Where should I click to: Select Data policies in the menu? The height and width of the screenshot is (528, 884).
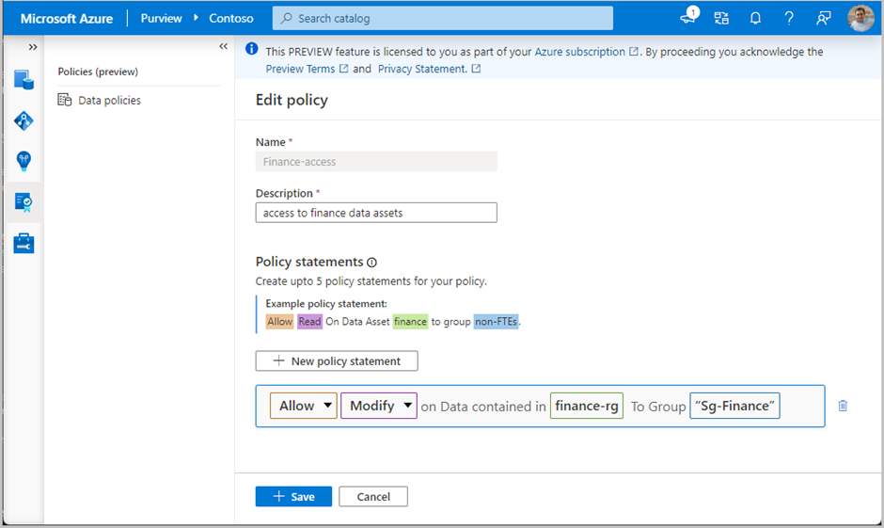click(109, 100)
